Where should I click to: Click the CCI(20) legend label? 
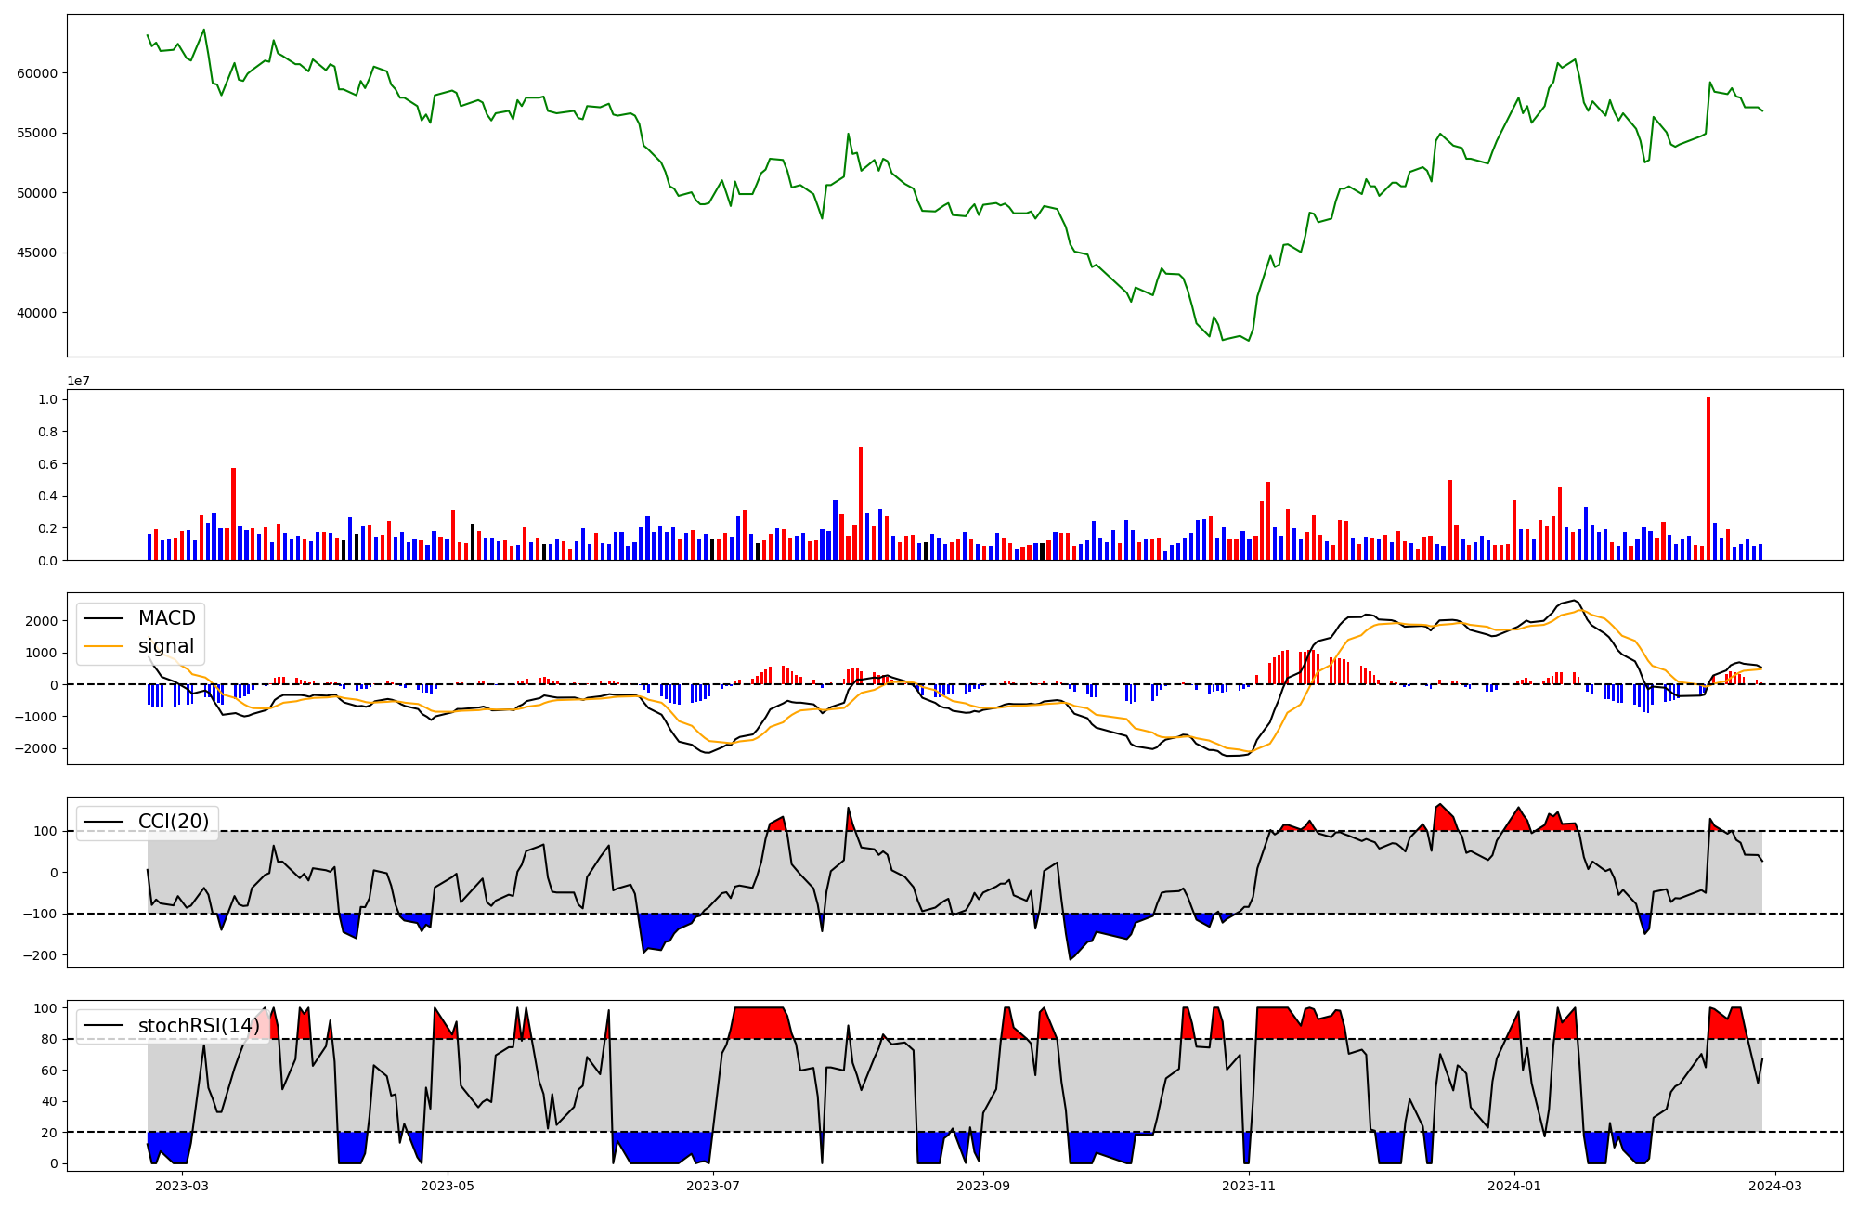coord(174,822)
